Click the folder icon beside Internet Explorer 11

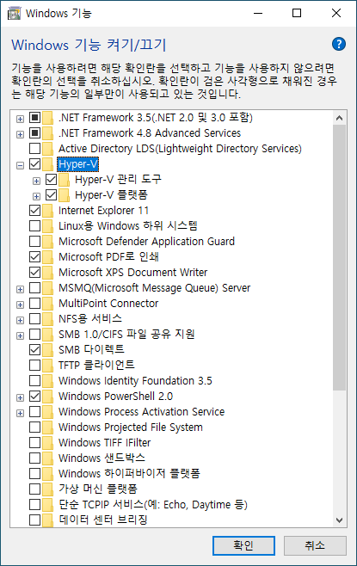coord(47,211)
